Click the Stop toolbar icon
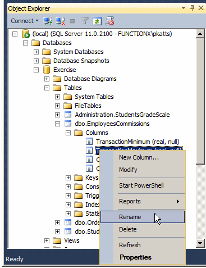The height and width of the screenshot is (268, 206). [72, 21]
